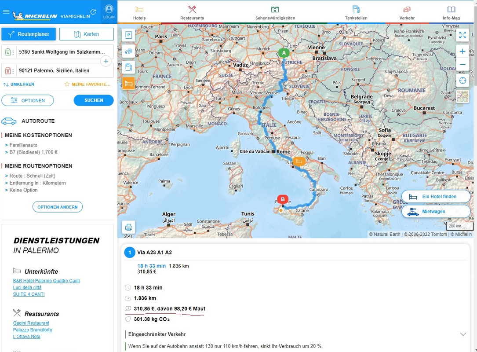Open L'Ottava Nota link
Image resolution: width=477 pixels, height=352 pixels.
pos(26,337)
